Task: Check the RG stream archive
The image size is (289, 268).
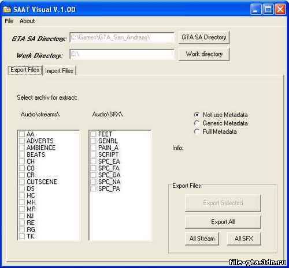Action: tap(22, 229)
